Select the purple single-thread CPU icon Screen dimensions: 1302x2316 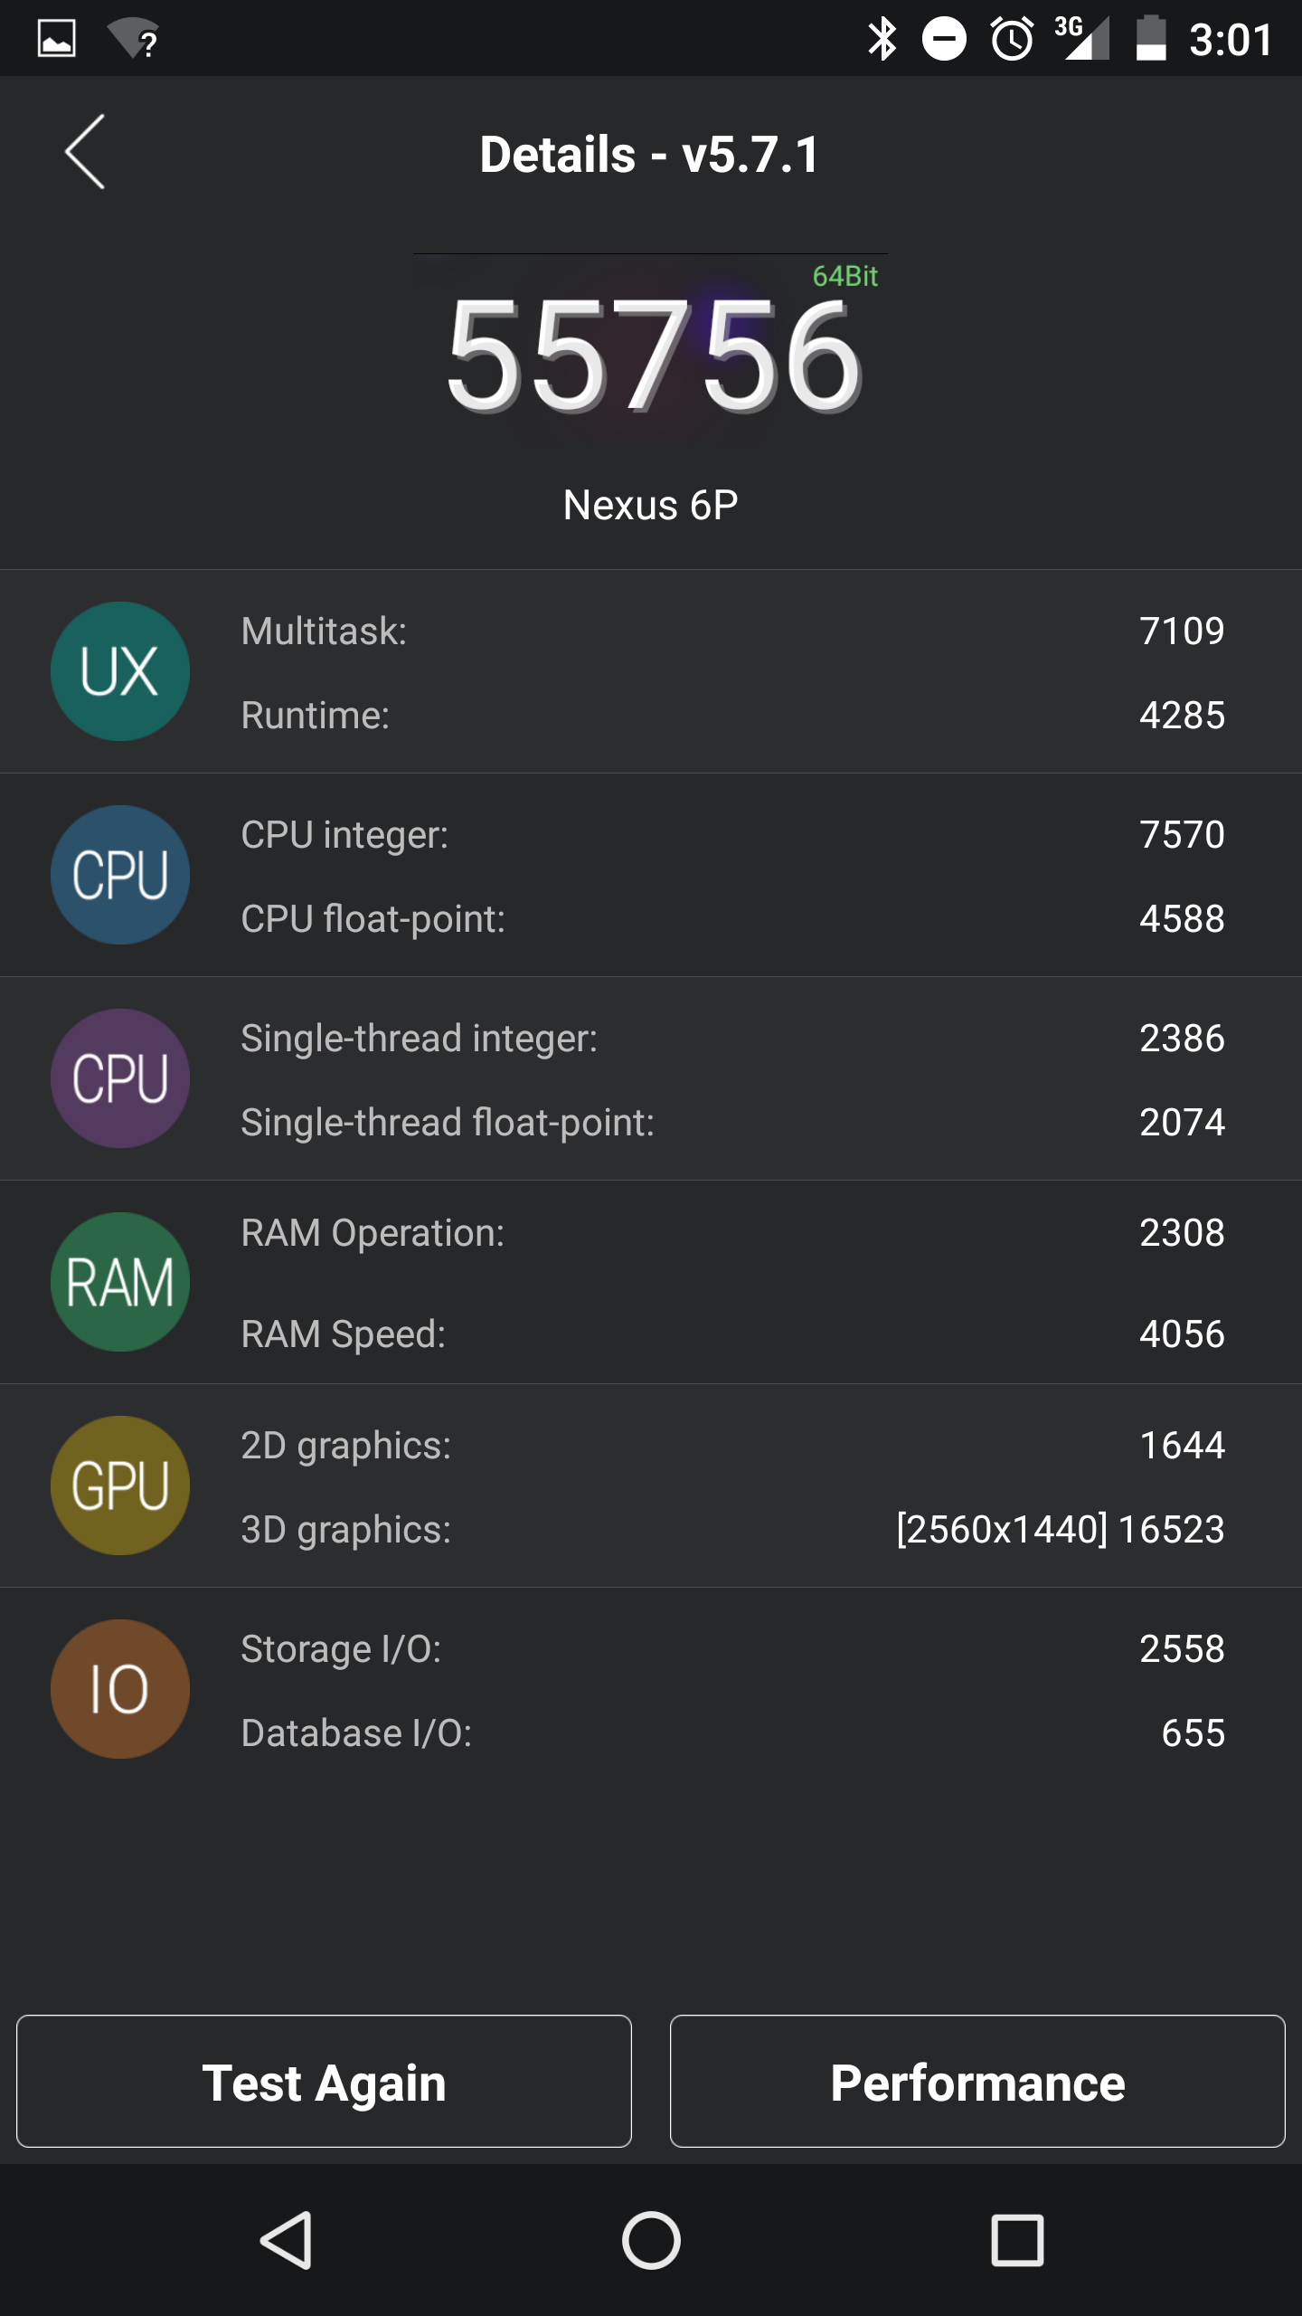tap(120, 1078)
